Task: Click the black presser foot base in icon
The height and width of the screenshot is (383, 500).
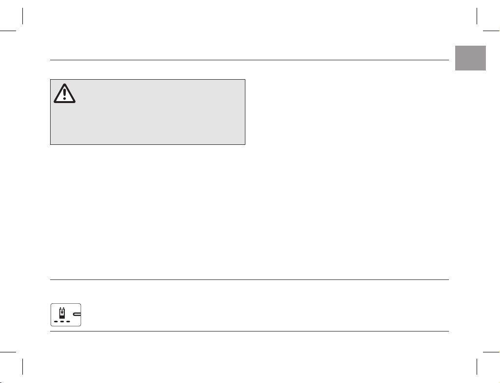Action: (x=62, y=317)
